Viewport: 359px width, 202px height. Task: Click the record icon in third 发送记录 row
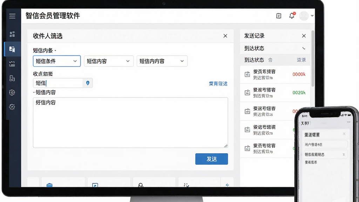click(x=247, y=111)
